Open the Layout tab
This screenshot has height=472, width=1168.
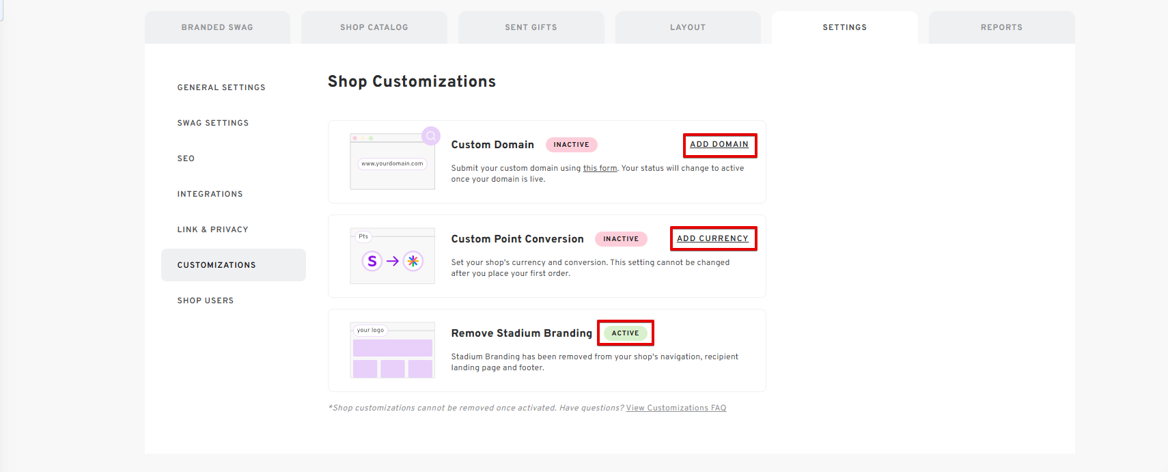[x=688, y=27]
